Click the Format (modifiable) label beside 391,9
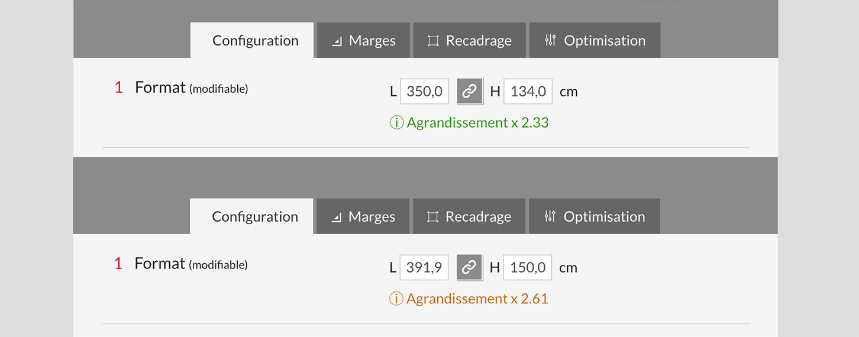The height and width of the screenshot is (337, 859). click(190, 264)
